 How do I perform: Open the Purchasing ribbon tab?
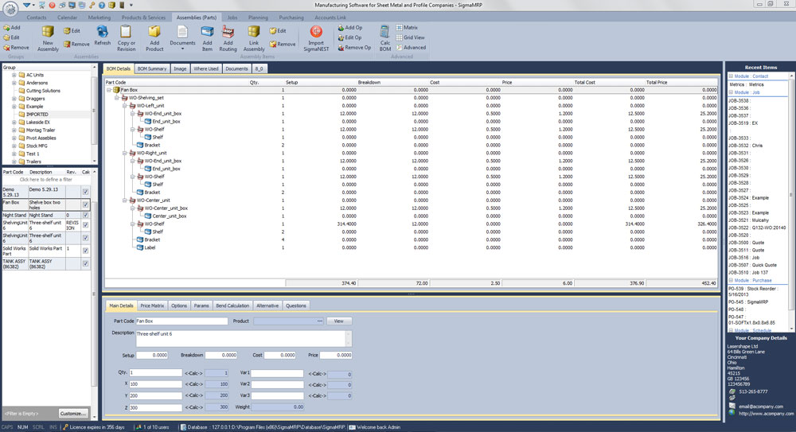[x=291, y=17]
